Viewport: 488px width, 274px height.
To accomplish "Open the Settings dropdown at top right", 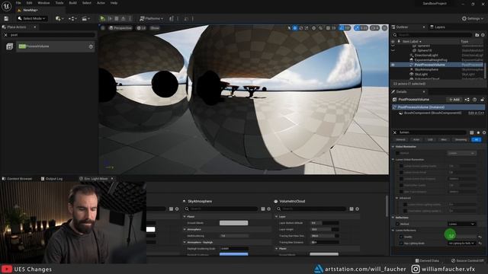I will pos(473,18).
